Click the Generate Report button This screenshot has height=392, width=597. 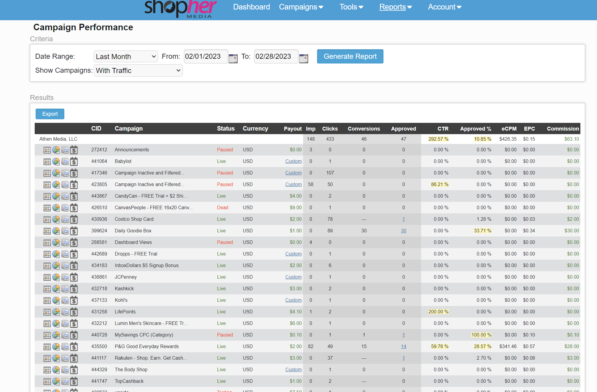[x=350, y=56]
